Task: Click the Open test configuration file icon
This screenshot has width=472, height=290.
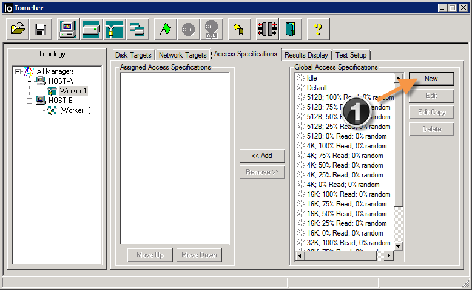Action: pyautogui.click(x=18, y=28)
